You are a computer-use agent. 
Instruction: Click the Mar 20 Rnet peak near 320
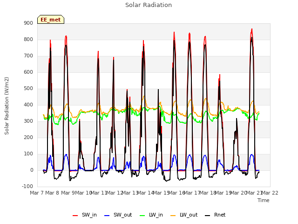click(x=237, y=119)
